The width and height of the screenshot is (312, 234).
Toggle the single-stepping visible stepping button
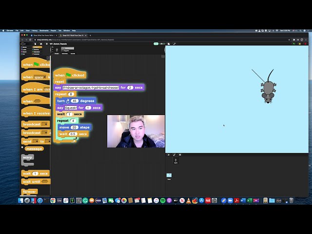pyautogui.click(x=156, y=44)
